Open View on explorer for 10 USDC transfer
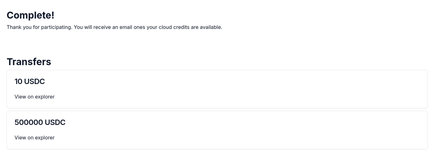The width and height of the screenshot is (435, 152). (34, 97)
